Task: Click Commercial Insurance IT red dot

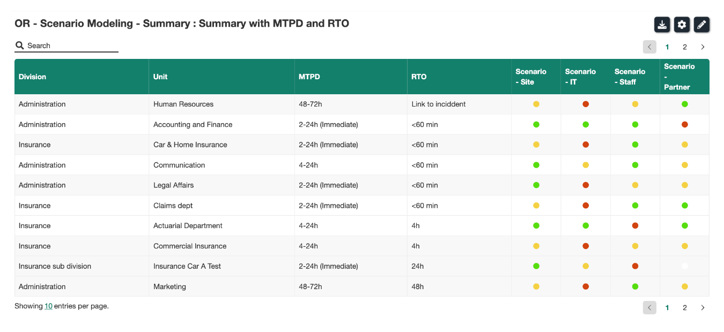Action: (x=586, y=246)
